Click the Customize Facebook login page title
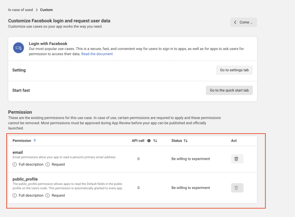295x217 pixels. tap(59, 21)
